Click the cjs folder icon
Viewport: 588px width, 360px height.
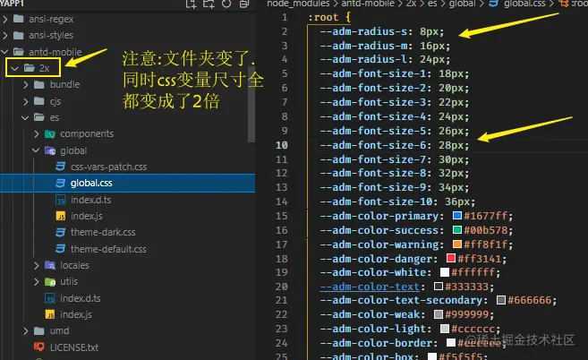pos(39,101)
